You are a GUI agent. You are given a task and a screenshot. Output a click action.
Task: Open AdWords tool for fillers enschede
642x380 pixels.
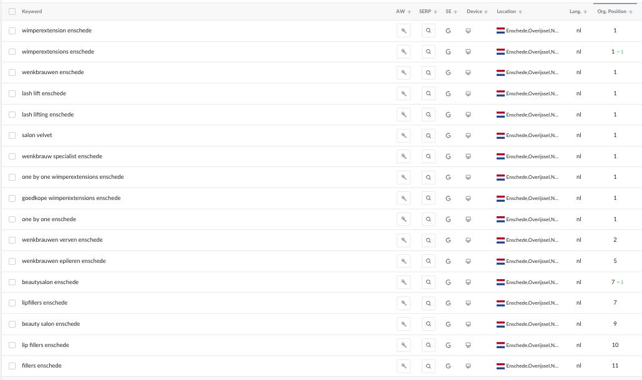(x=403, y=366)
